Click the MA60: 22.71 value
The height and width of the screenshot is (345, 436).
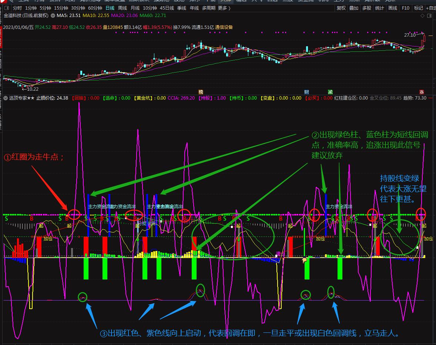pos(153,16)
